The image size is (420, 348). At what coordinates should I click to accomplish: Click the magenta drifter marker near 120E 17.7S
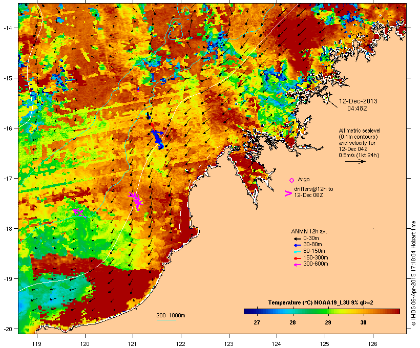click(78, 212)
